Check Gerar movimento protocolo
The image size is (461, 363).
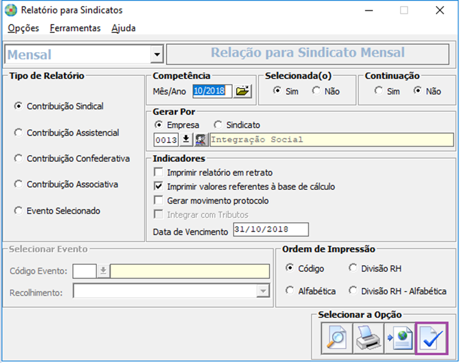tap(159, 200)
